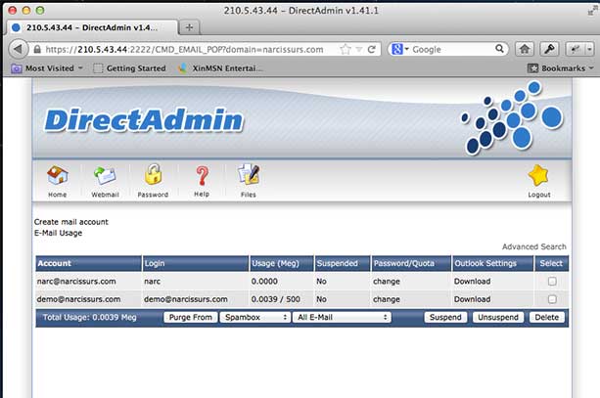This screenshot has height=398, width=600.
Task: Click the wrench toolbar button
Action: pyautogui.click(x=549, y=49)
